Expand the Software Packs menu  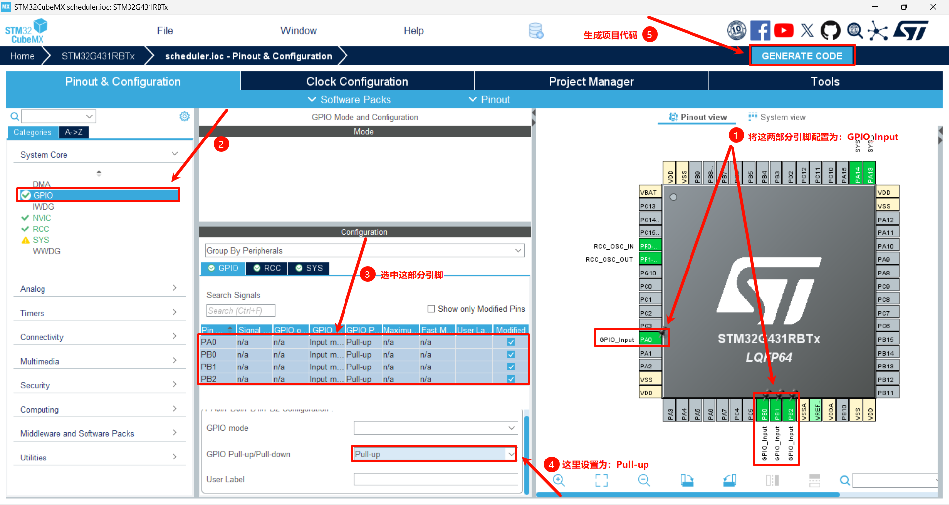(x=349, y=99)
